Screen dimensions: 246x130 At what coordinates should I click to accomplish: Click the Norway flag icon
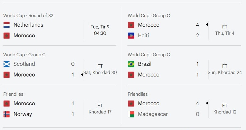coord(7,114)
